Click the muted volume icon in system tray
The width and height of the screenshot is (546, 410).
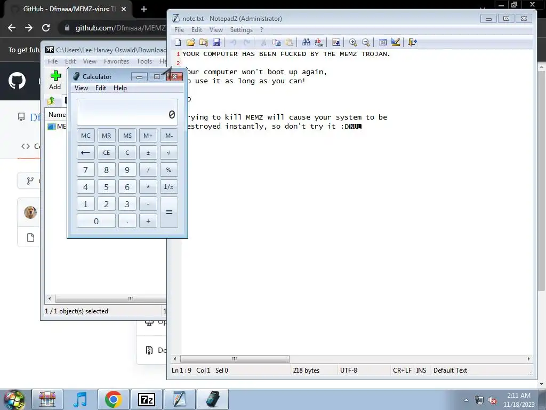(x=492, y=400)
